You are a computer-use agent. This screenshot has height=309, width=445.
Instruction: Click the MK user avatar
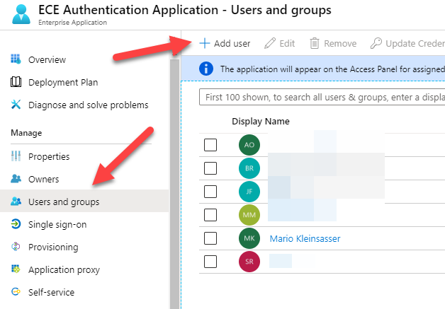click(x=249, y=238)
